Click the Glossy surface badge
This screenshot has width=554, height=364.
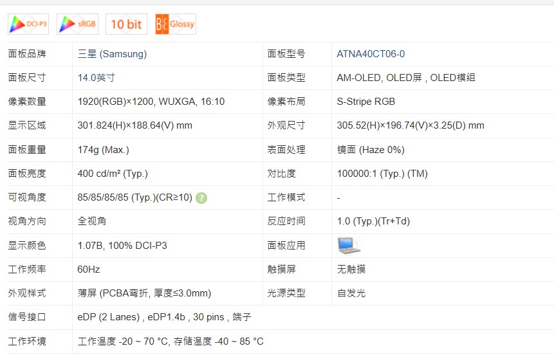tap(175, 24)
